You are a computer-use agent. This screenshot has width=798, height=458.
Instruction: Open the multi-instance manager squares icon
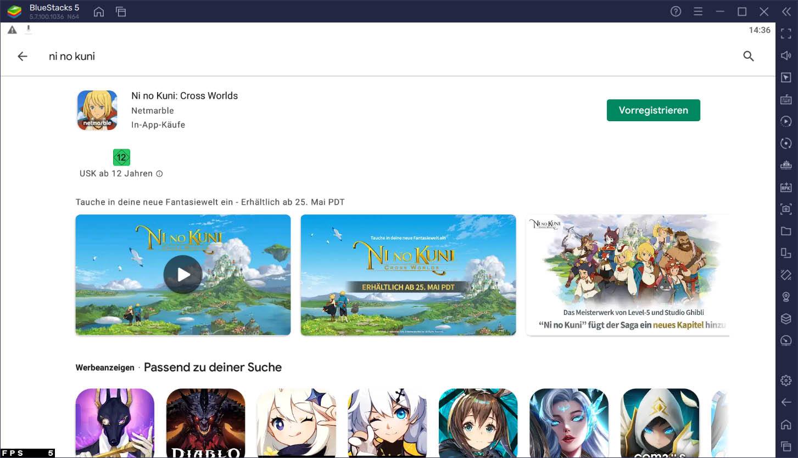786,253
